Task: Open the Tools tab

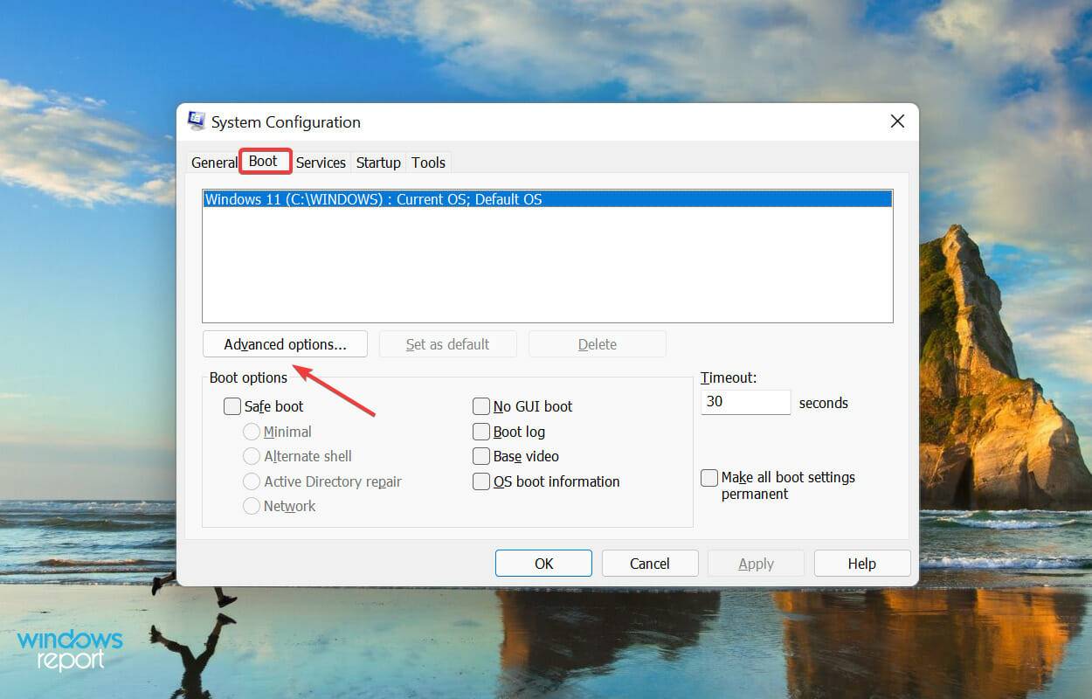Action: [x=428, y=163]
